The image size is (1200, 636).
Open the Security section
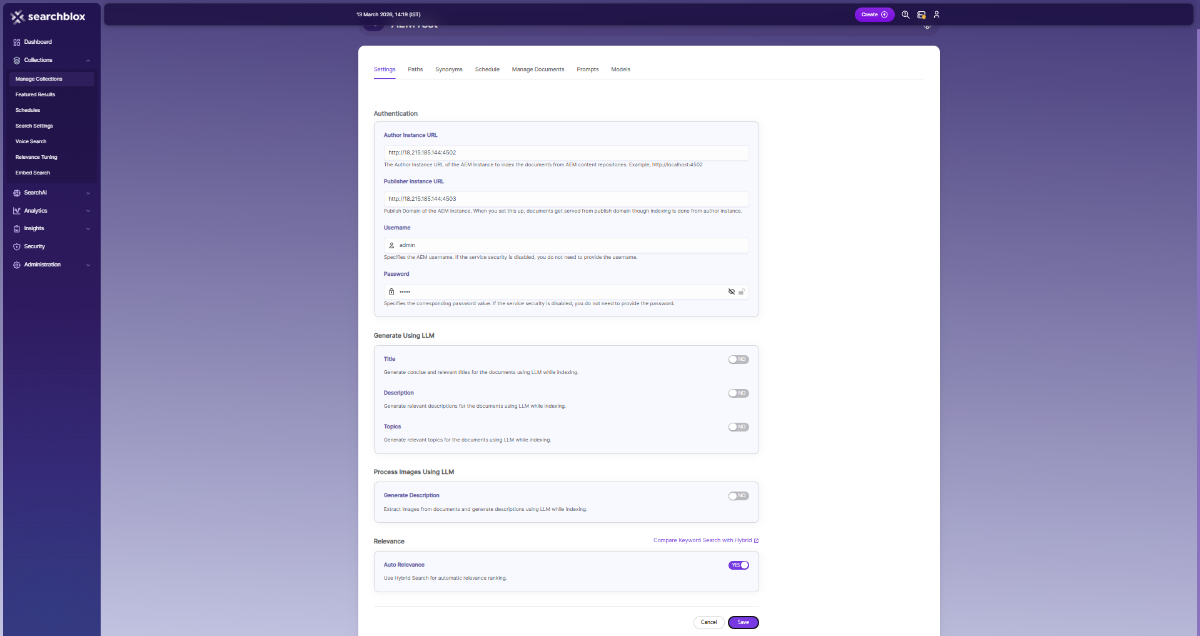(34, 247)
